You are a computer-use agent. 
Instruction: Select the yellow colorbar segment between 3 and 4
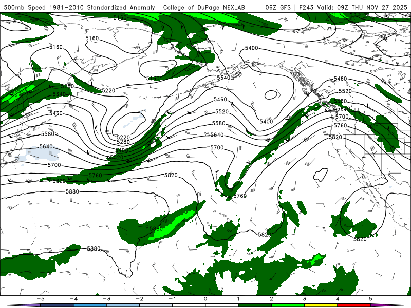[x=321, y=305]
